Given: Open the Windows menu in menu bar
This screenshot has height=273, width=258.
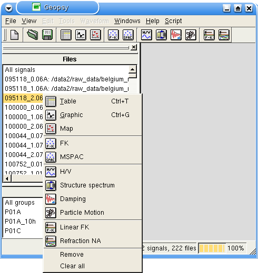Looking at the screenshot, I should 127,21.
